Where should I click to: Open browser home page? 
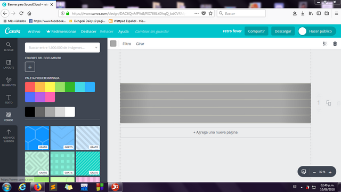point(29,13)
